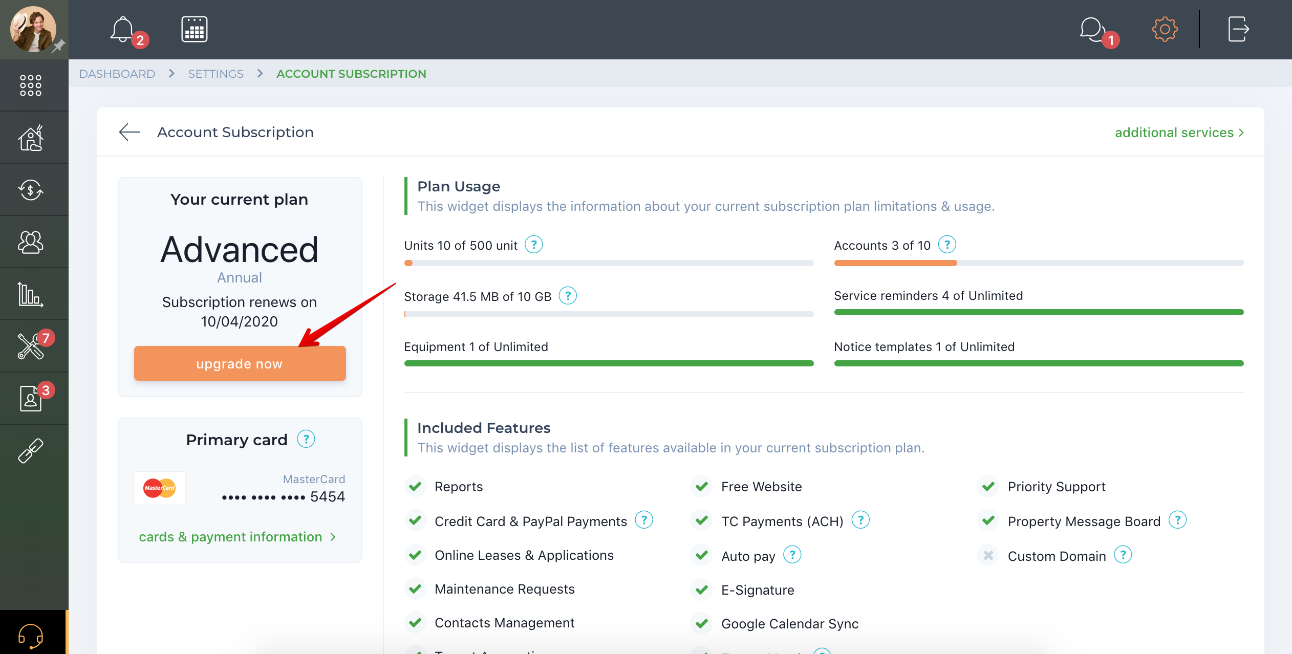Viewport: 1292px width, 654px height.
Task: Click the Equipment usage green bar
Action: coord(609,363)
